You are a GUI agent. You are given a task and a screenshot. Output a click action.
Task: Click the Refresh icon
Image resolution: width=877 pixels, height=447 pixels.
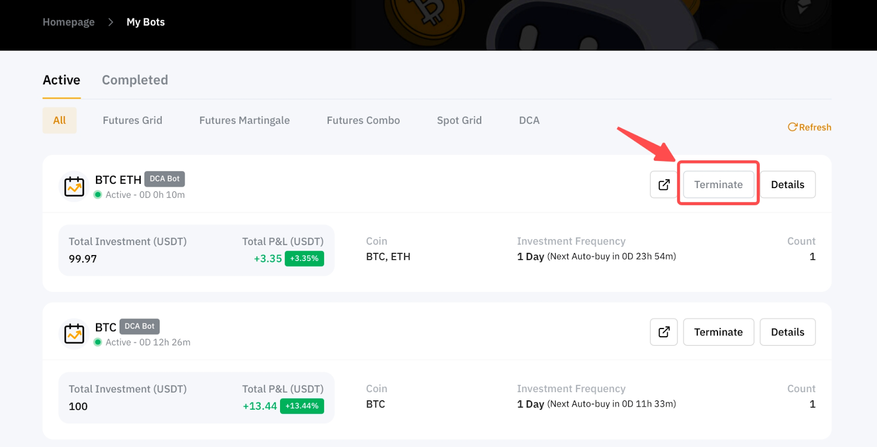(x=793, y=127)
